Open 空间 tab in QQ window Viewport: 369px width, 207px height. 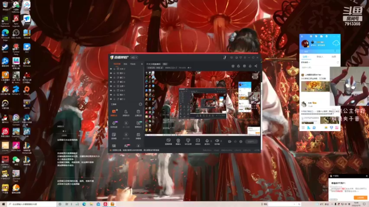(x=306, y=57)
